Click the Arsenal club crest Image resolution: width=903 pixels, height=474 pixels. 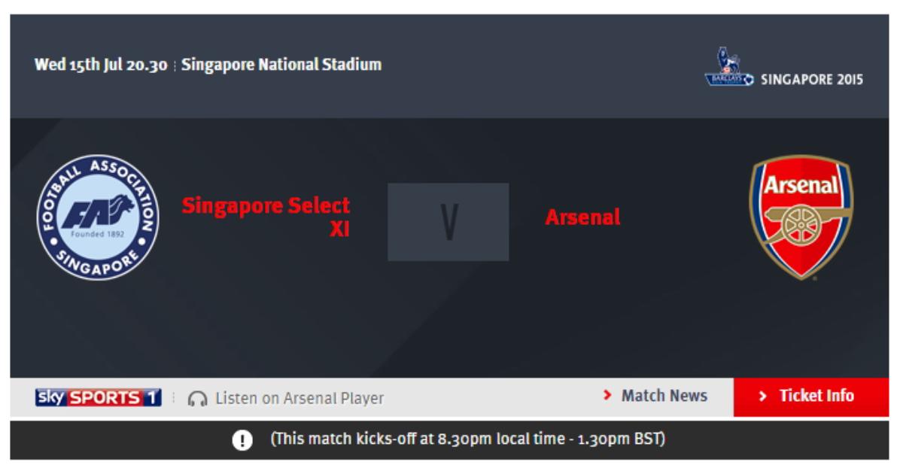tap(801, 217)
